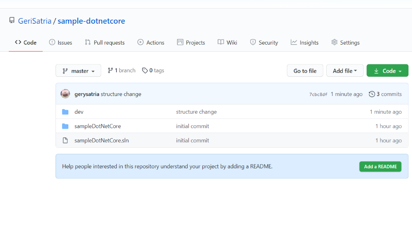
Task: Click the sampleDotNetCore folder icon
Action: click(x=65, y=126)
